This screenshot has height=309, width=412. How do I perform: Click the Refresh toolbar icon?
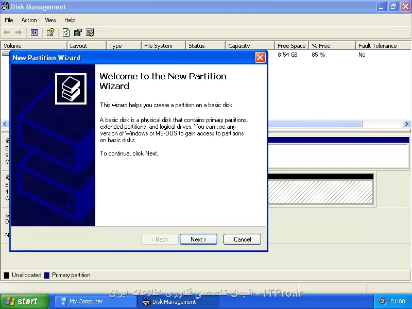[x=66, y=32]
